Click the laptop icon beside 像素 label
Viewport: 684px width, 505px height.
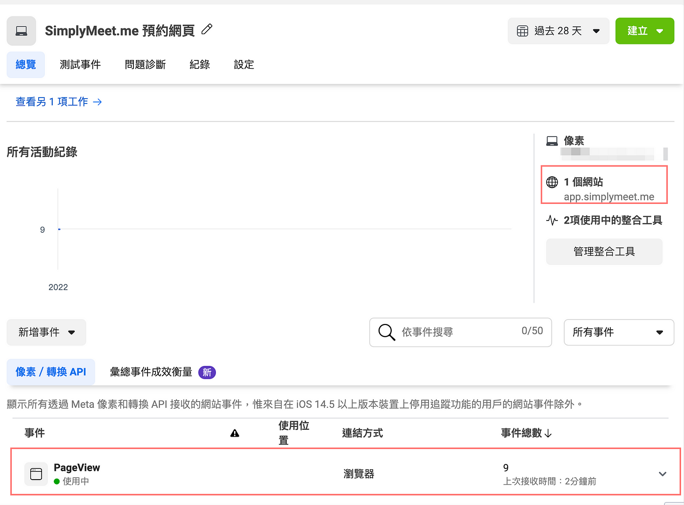[552, 141]
